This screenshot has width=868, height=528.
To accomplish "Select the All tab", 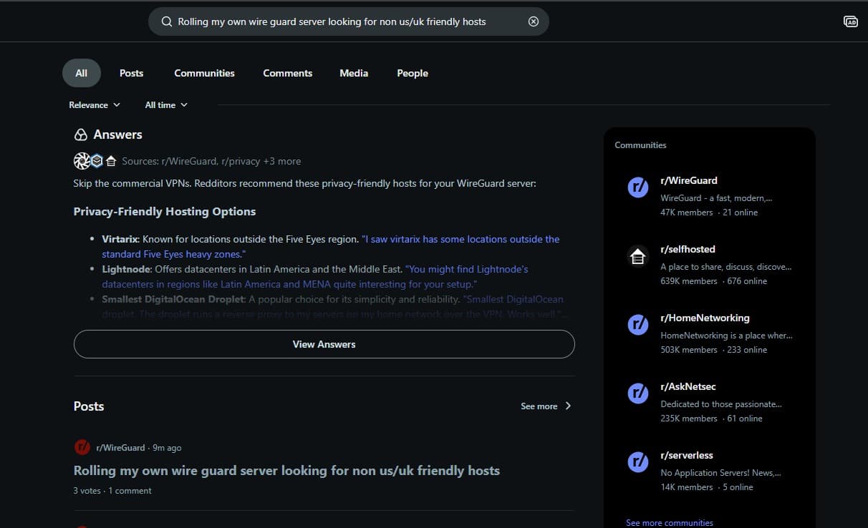I will (x=82, y=73).
